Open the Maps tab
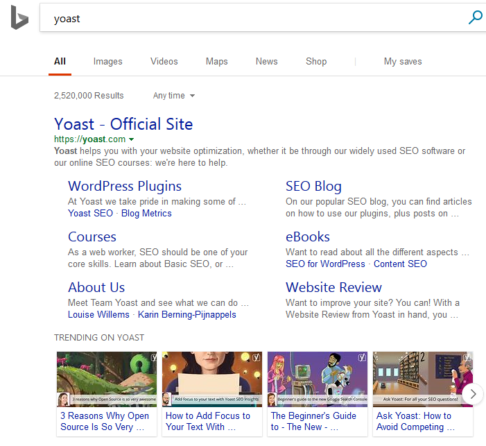The width and height of the screenshot is (486, 446). 216,62
